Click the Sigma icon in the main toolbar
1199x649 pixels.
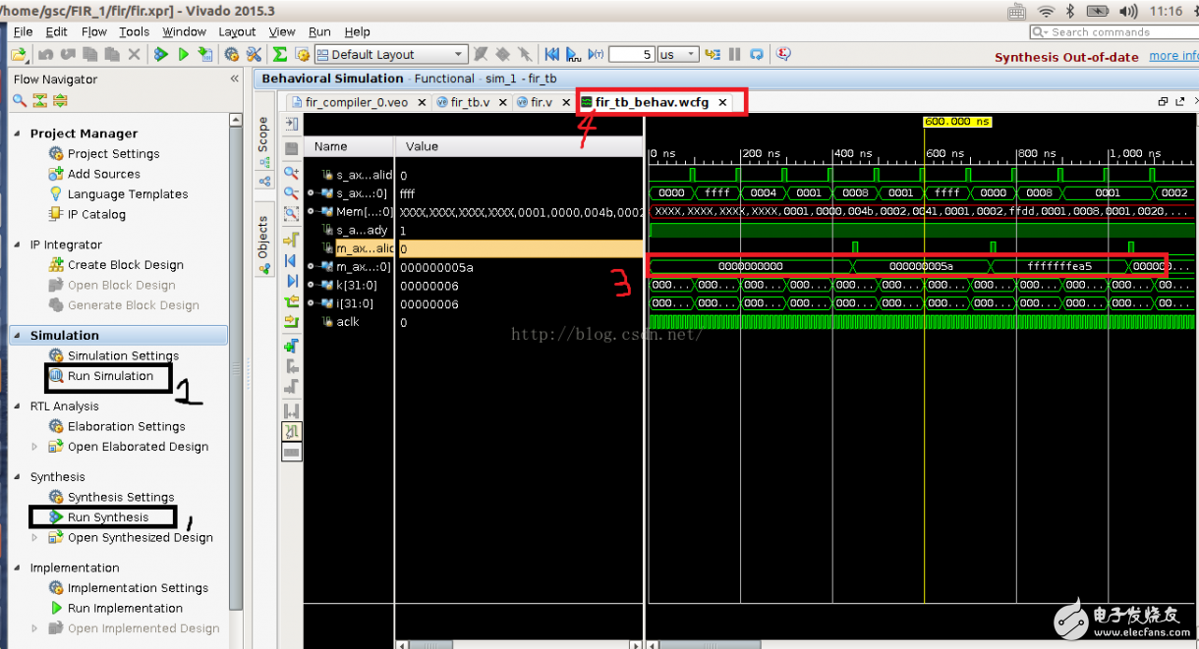(280, 54)
